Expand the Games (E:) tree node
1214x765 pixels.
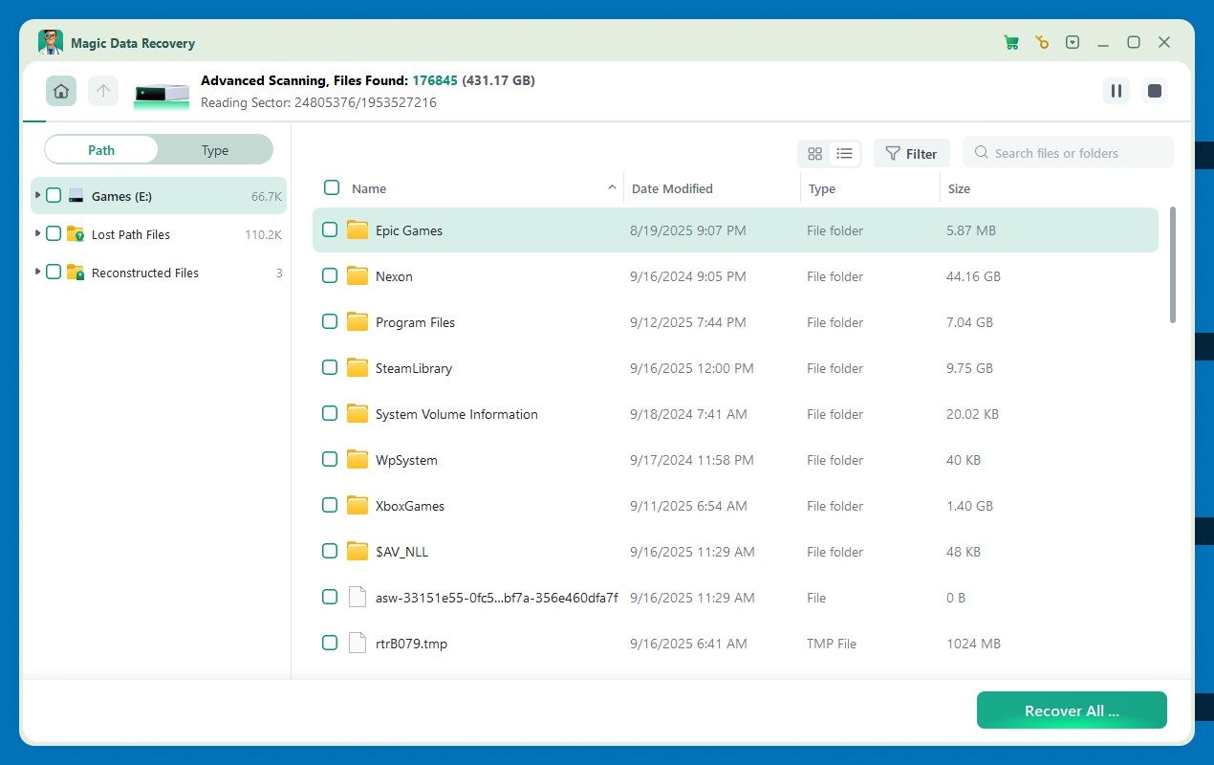click(40, 195)
